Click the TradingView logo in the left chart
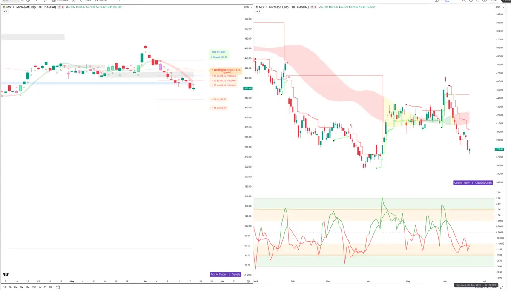This screenshot has width=511, height=290. [x=6, y=275]
